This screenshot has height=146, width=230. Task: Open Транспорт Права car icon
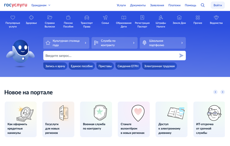point(87,18)
